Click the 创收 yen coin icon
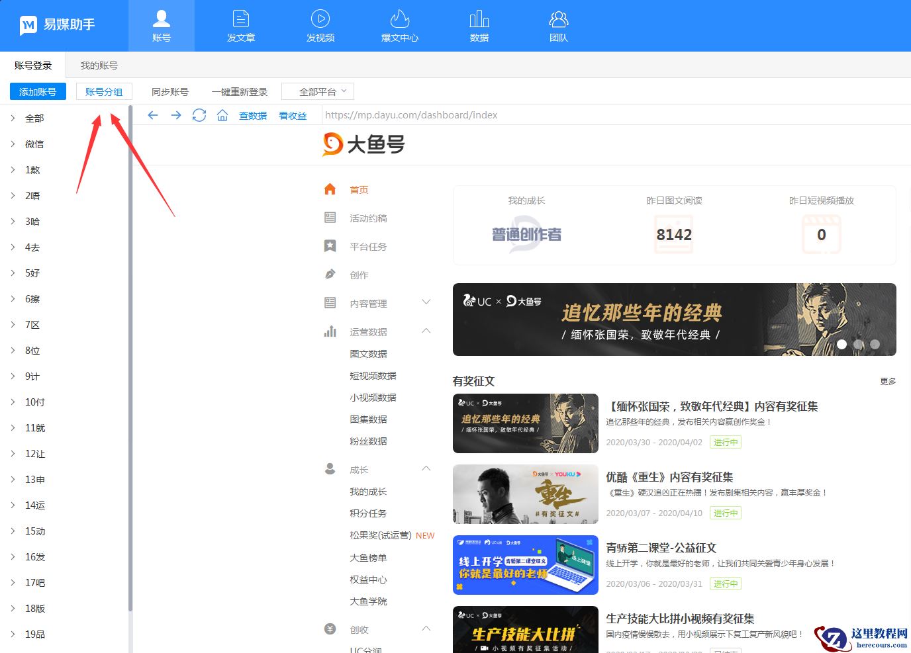The height and width of the screenshot is (653, 911). coord(330,629)
